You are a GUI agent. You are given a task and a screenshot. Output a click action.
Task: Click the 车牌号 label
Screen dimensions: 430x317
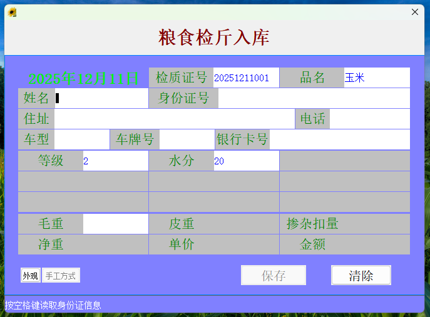135,139
